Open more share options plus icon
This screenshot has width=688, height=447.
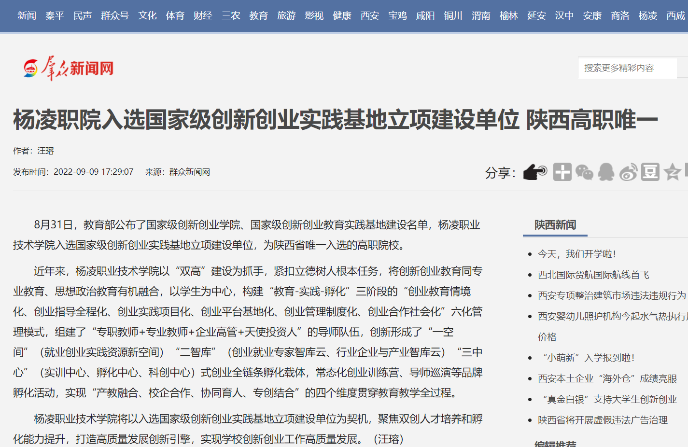[x=562, y=172]
